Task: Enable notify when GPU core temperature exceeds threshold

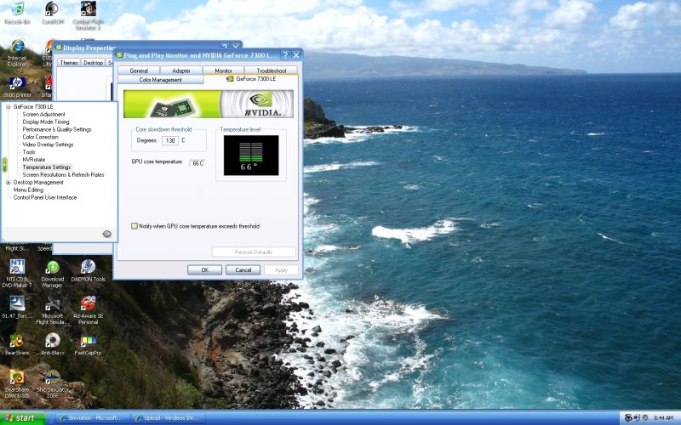Action: coord(134,226)
